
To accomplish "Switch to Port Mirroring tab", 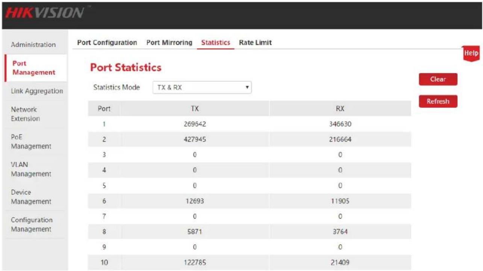I will [169, 43].
